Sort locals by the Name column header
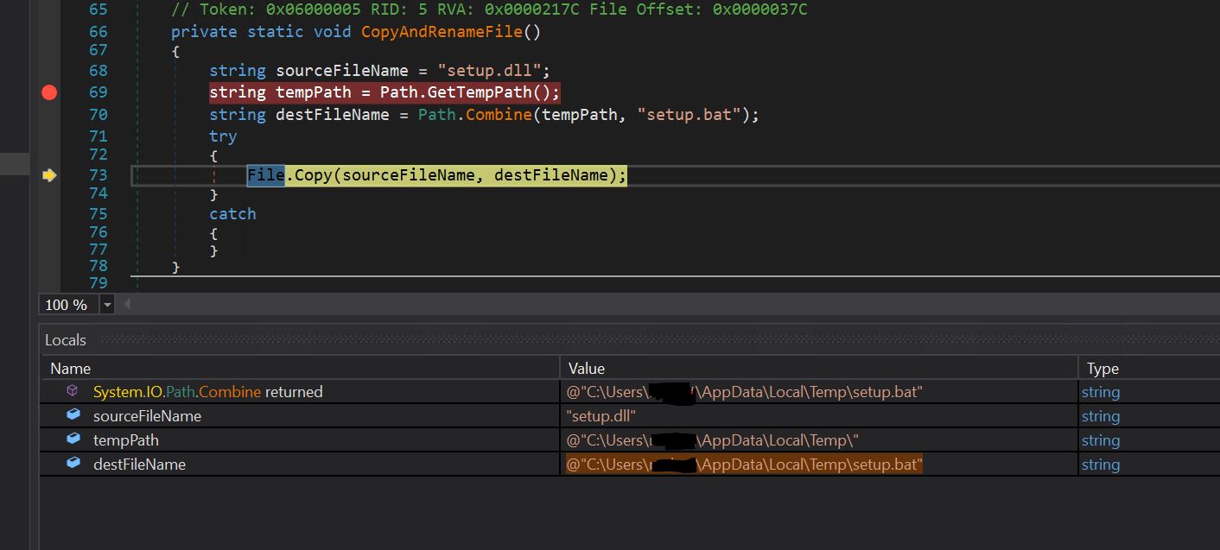The height and width of the screenshot is (550, 1220). coord(71,369)
